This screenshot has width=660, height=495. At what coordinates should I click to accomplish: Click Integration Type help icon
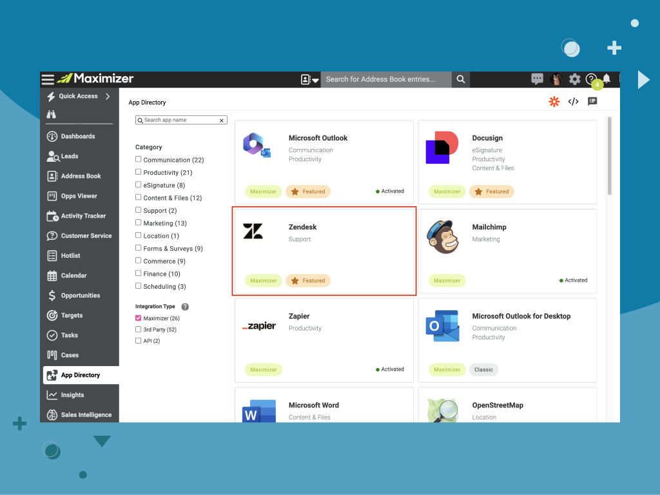[x=185, y=306]
